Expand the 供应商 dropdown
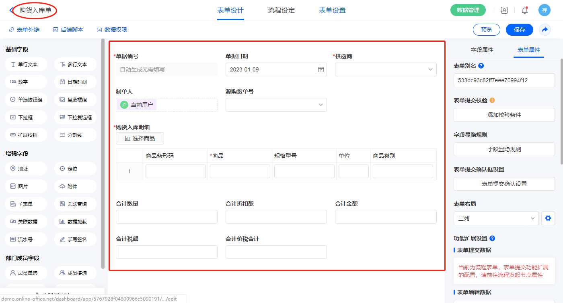 pos(386,69)
